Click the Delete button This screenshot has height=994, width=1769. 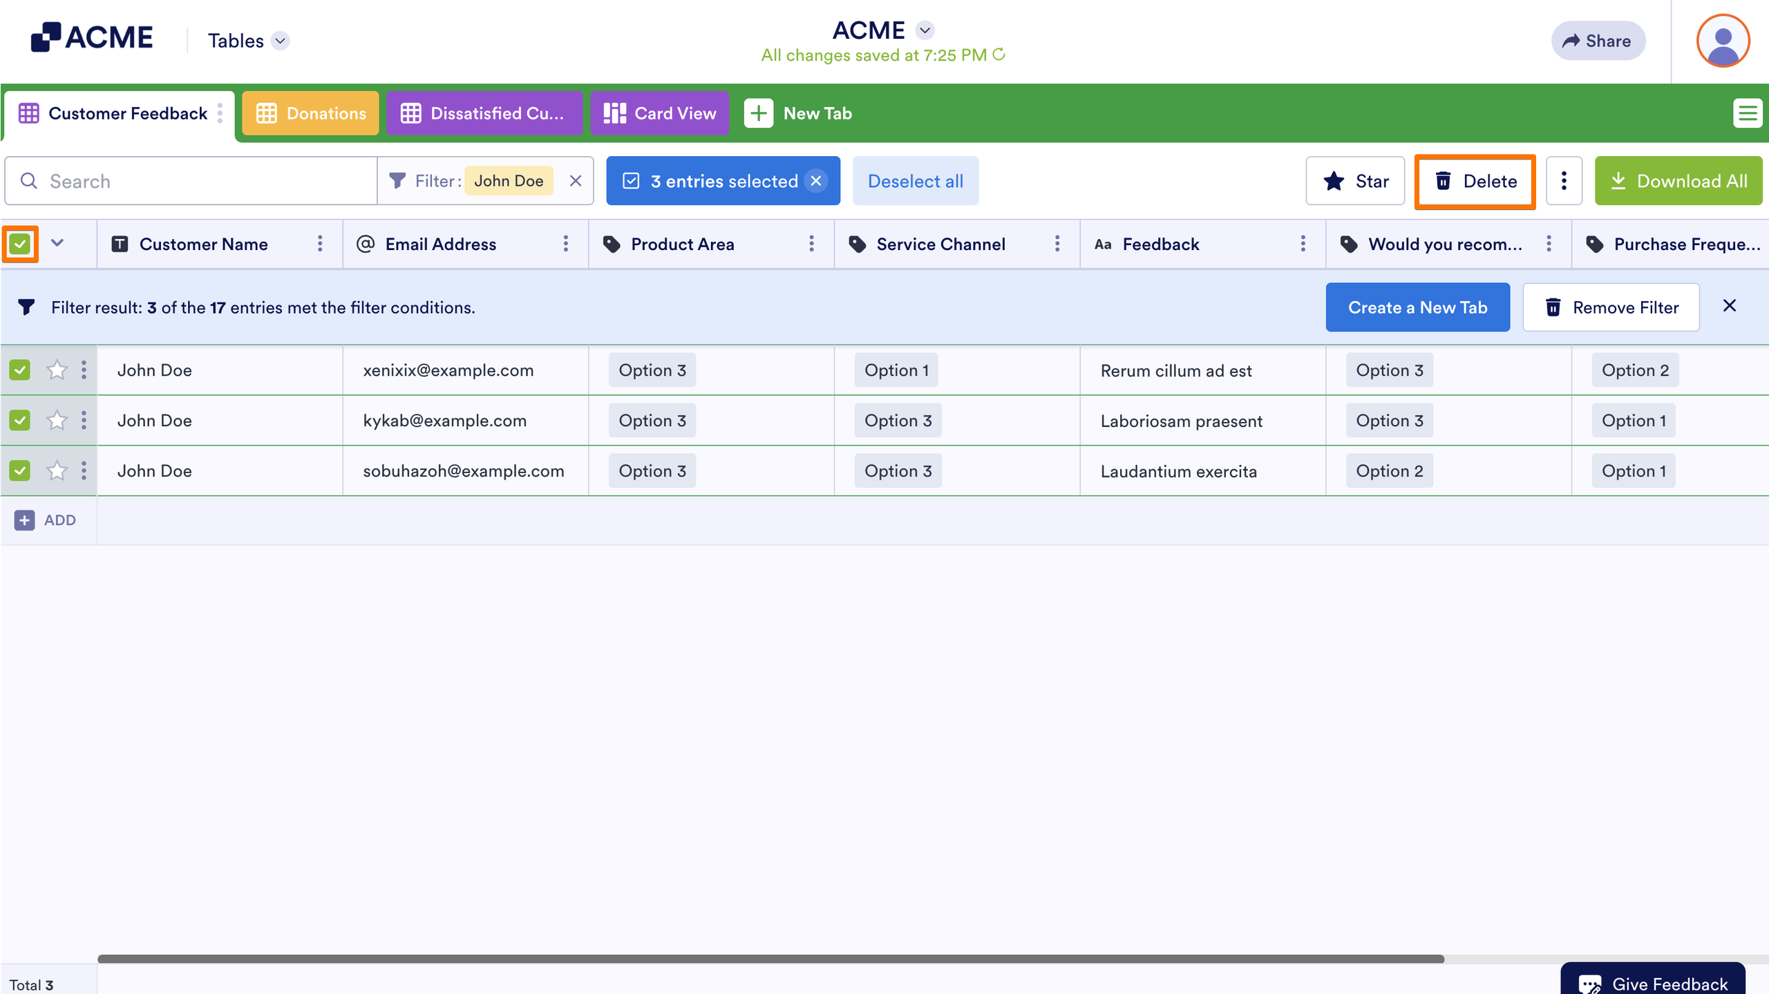1475,181
